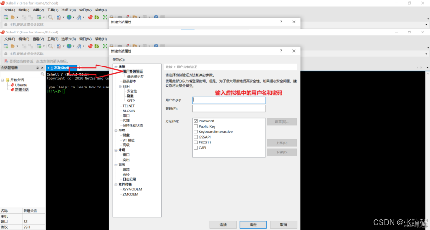Open 文件(F) menu in lower Xshell window
Image resolution: width=430 pixels, height=230 pixels.
click(x=10, y=39)
